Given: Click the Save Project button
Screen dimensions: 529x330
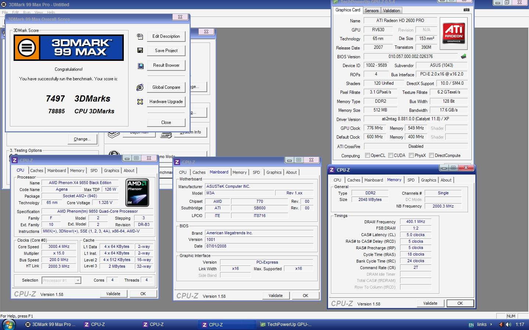Looking at the screenshot, I should click(x=166, y=51).
